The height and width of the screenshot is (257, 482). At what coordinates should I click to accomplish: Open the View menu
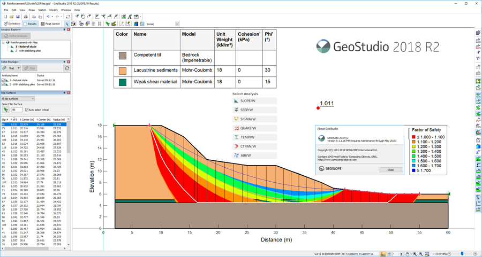click(22, 10)
